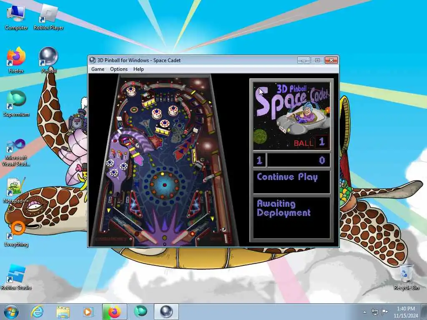Open Windows Explorer folder in taskbar
The width and height of the screenshot is (427, 320).
(x=63, y=312)
